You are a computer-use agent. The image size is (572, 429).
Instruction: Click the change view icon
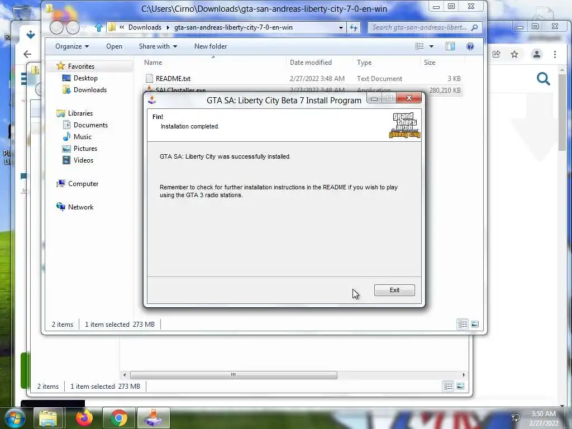[x=419, y=46]
